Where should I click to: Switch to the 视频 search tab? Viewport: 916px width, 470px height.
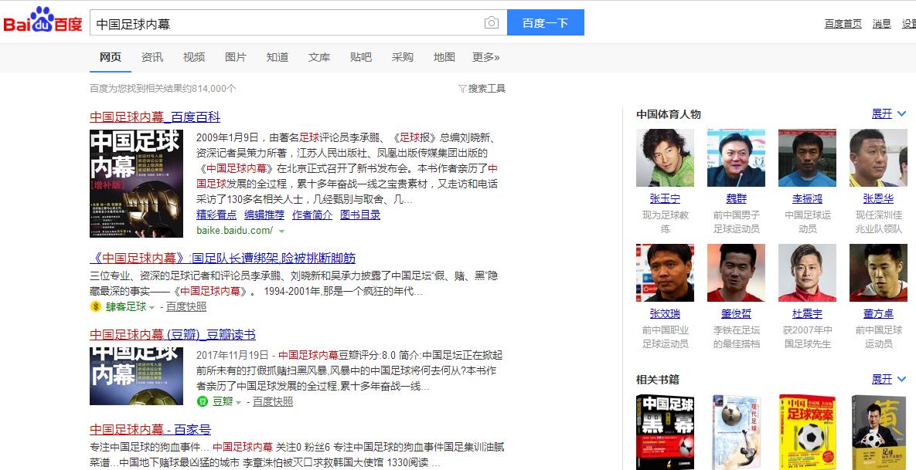pos(193,57)
